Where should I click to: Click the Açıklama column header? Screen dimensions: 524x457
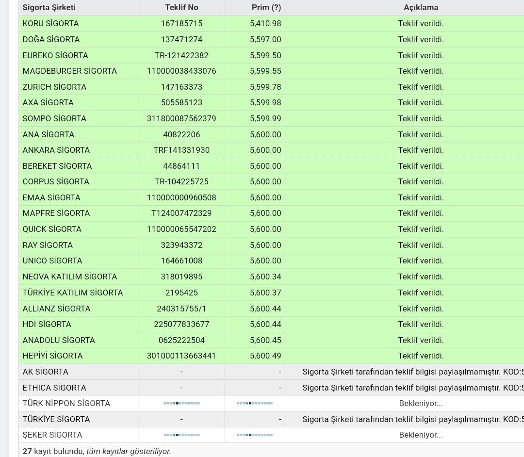tap(421, 8)
